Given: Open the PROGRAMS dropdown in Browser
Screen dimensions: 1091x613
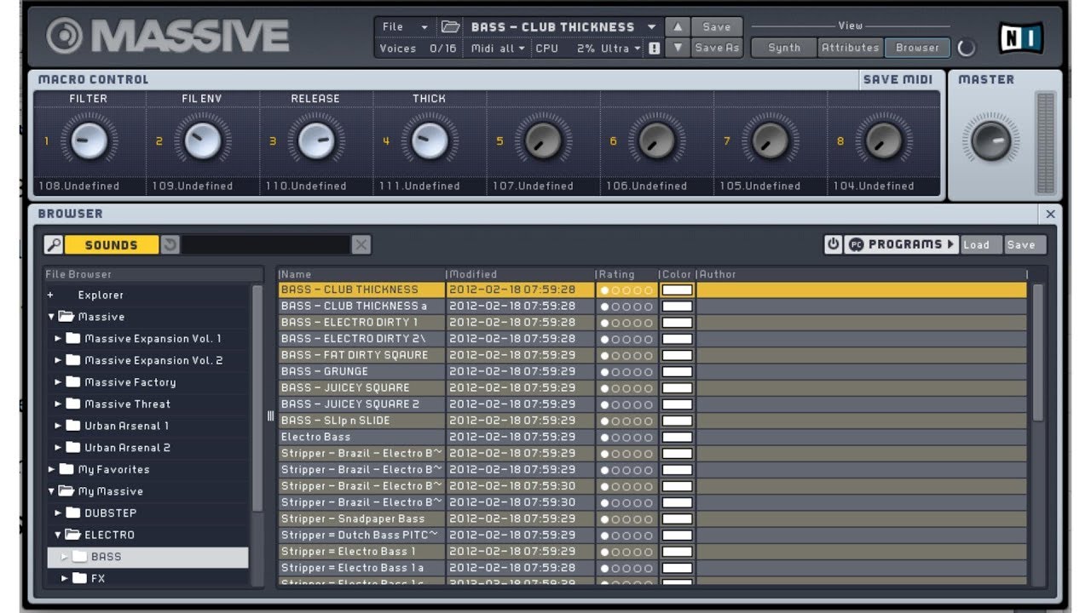Looking at the screenshot, I should point(901,244).
